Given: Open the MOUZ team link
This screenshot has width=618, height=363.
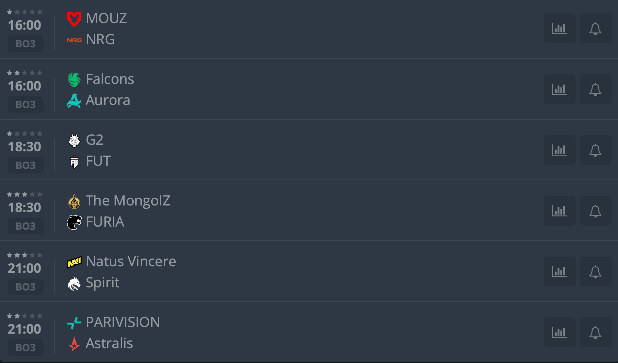Looking at the screenshot, I should pyautogui.click(x=106, y=18).
